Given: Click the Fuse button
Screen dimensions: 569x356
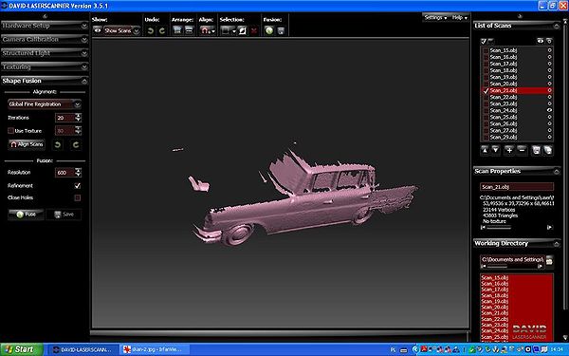Looking at the screenshot, I should pos(26,215).
